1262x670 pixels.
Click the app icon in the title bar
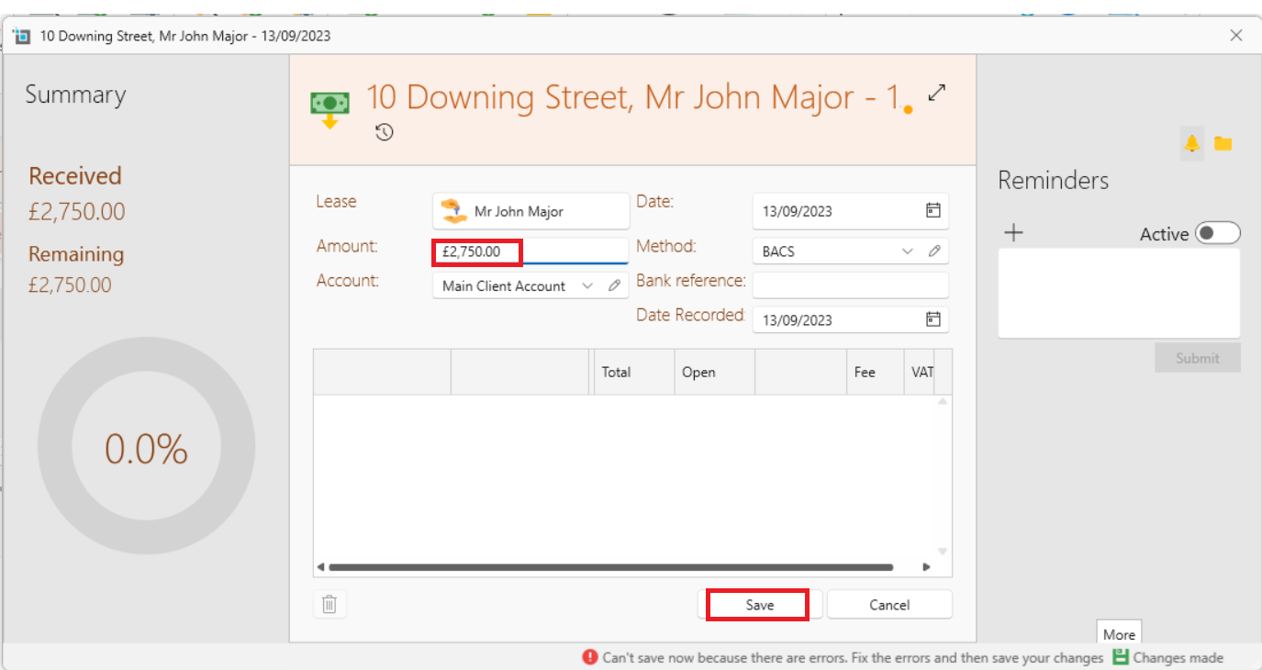[22, 36]
